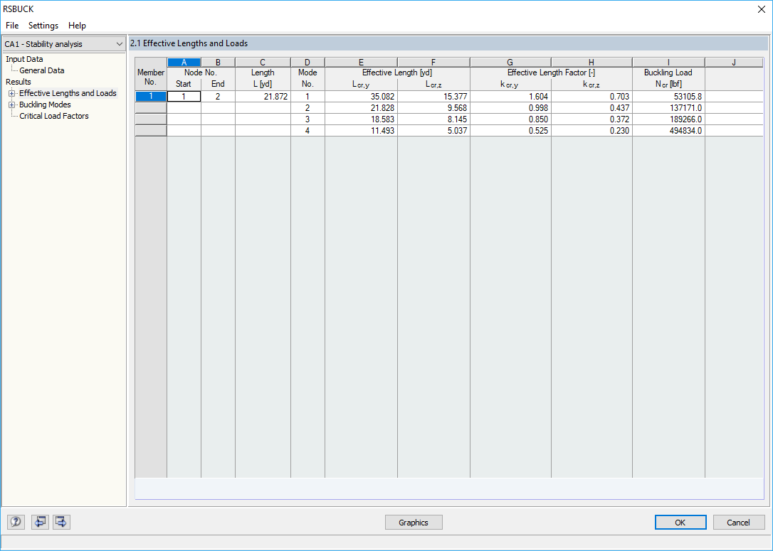The width and height of the screenshot is (773, 551).
Task: Click the Effective Length [yd] column heading
Action: 397,73
